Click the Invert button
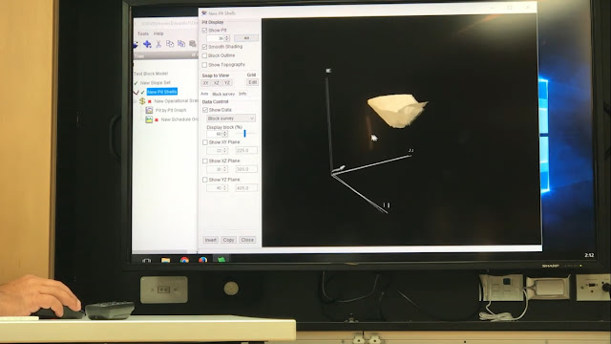 (x=210, y=240)
